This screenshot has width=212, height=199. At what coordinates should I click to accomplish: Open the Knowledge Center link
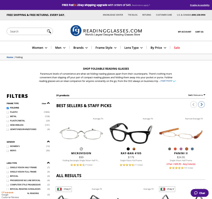pos(113,15)
